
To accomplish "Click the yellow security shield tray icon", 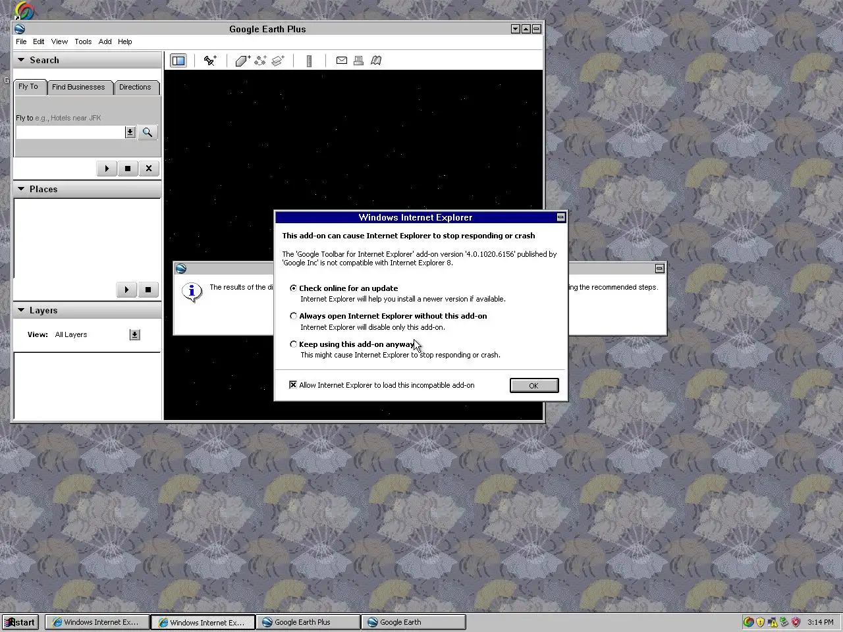I will 761,622.
